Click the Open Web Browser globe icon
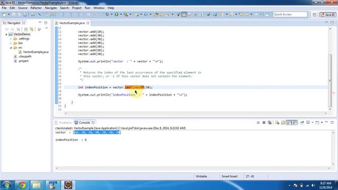The width and height of the screenshot is (338, 190). click(x=208, y=14)
